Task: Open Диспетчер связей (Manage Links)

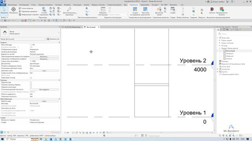Action: click(x=159, y=11)
